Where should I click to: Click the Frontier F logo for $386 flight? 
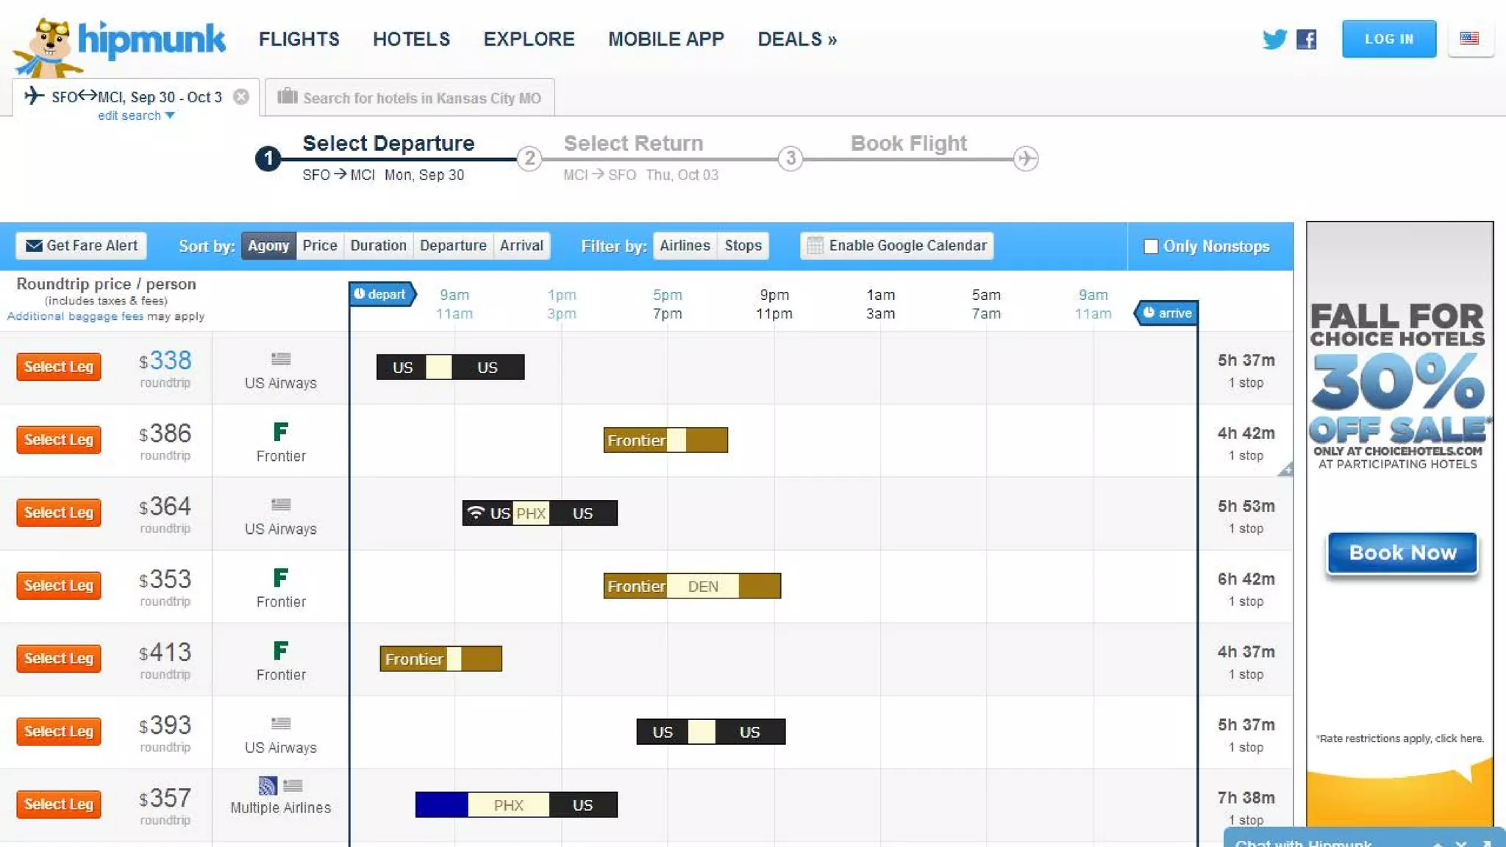pyautogui.click(x=280, y=432)
